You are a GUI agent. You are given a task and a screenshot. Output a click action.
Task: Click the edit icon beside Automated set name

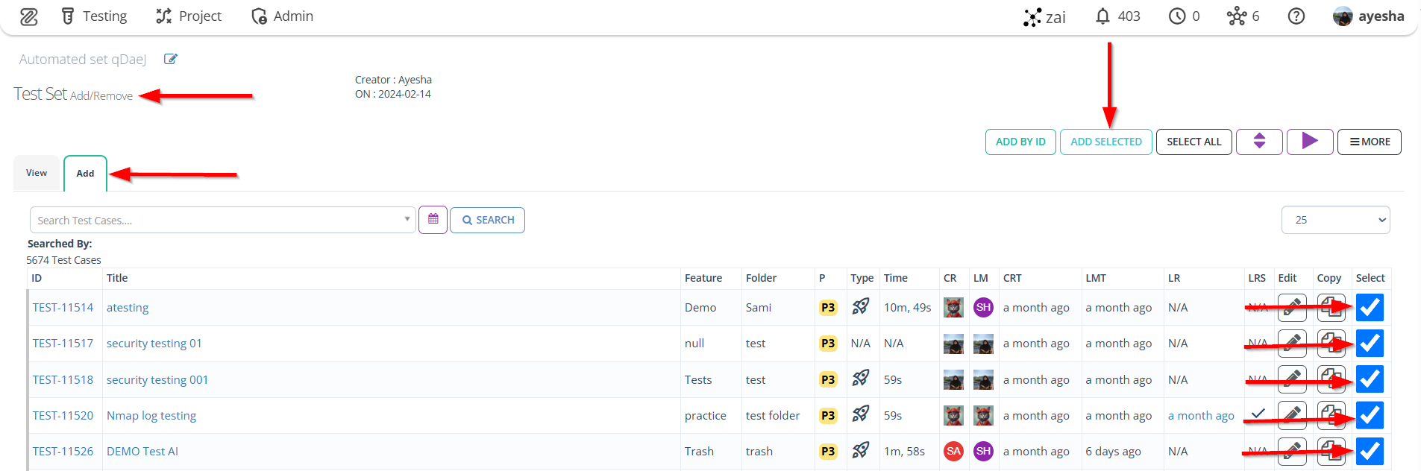click(170, 59)
